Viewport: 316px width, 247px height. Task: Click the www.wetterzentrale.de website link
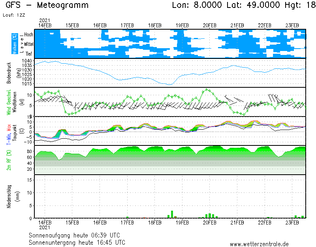259,244
